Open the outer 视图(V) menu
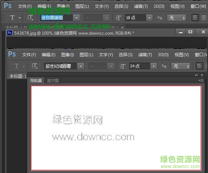The height and width of the screenshot is (173, 208). (177, 6)
